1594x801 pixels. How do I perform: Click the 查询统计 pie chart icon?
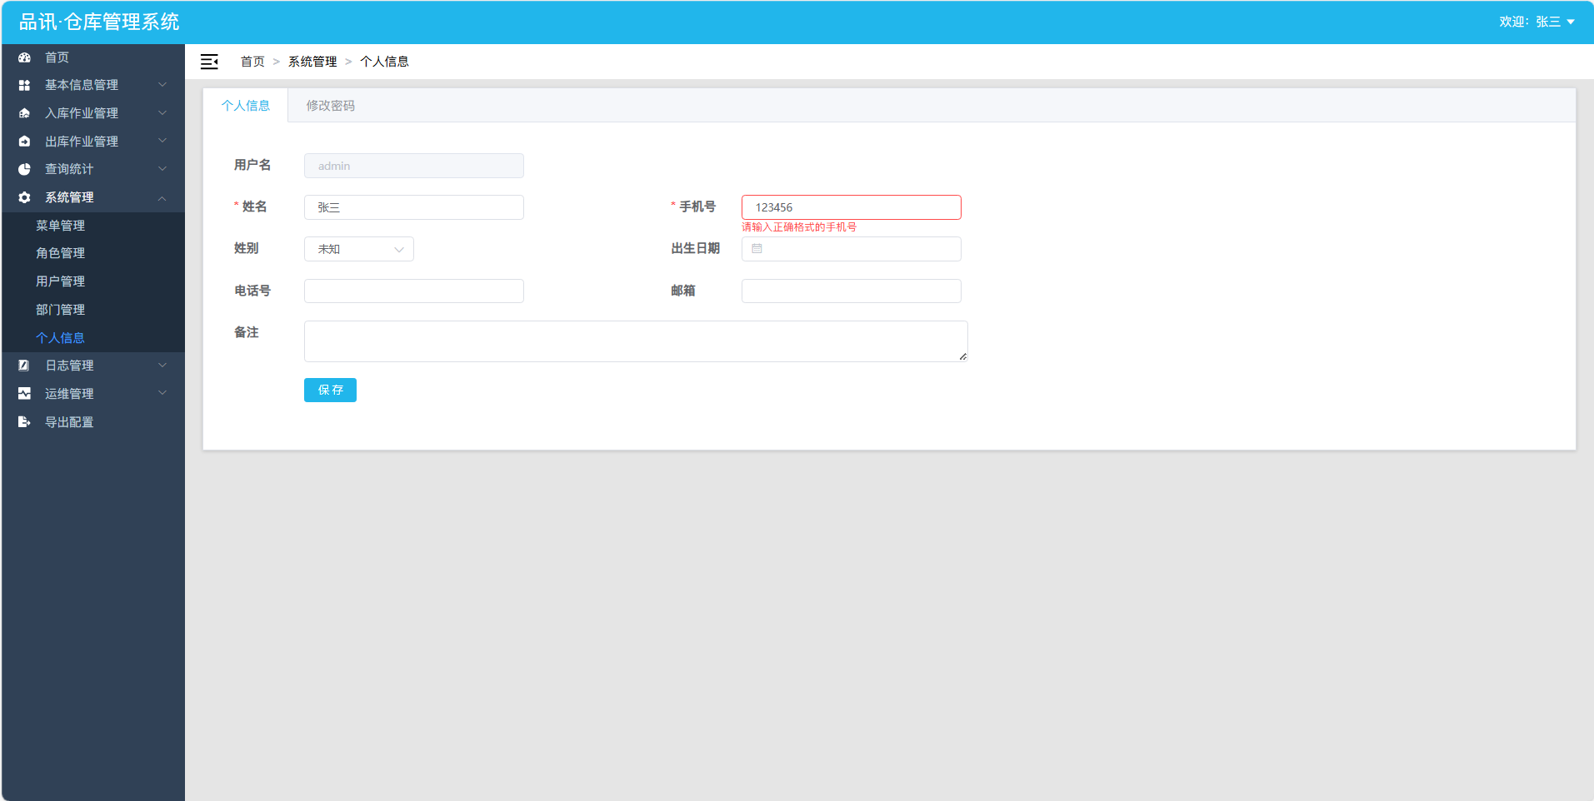[x=24, y=169]
